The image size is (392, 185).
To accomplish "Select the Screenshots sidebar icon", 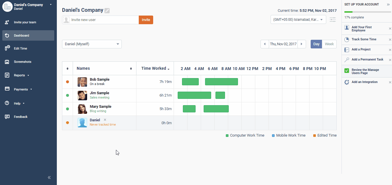I will [7, 62].
